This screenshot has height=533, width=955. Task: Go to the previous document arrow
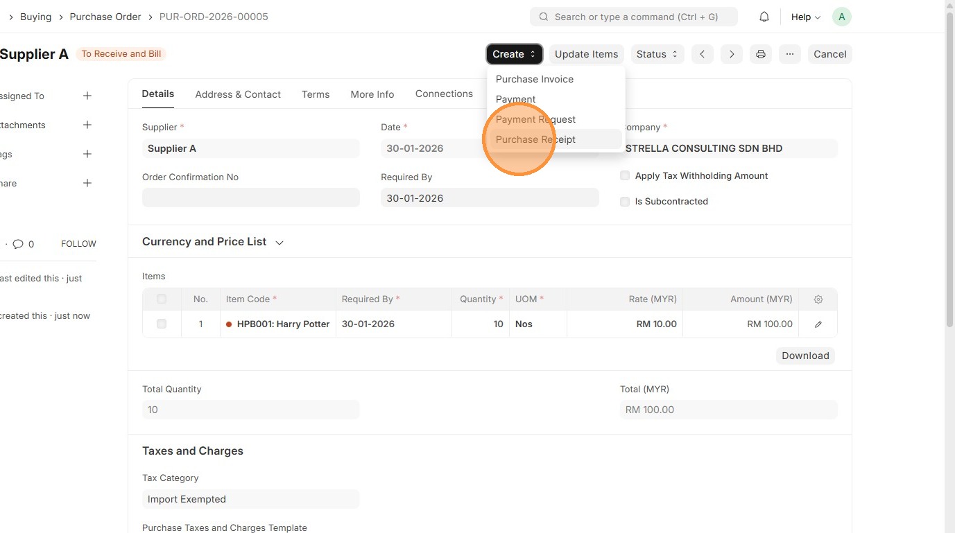click(x=702, y=54)
